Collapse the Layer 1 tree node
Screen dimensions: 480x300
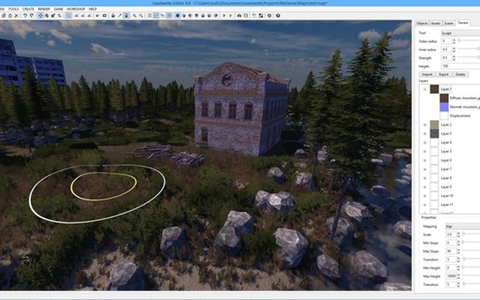click(x=425, y=89)
